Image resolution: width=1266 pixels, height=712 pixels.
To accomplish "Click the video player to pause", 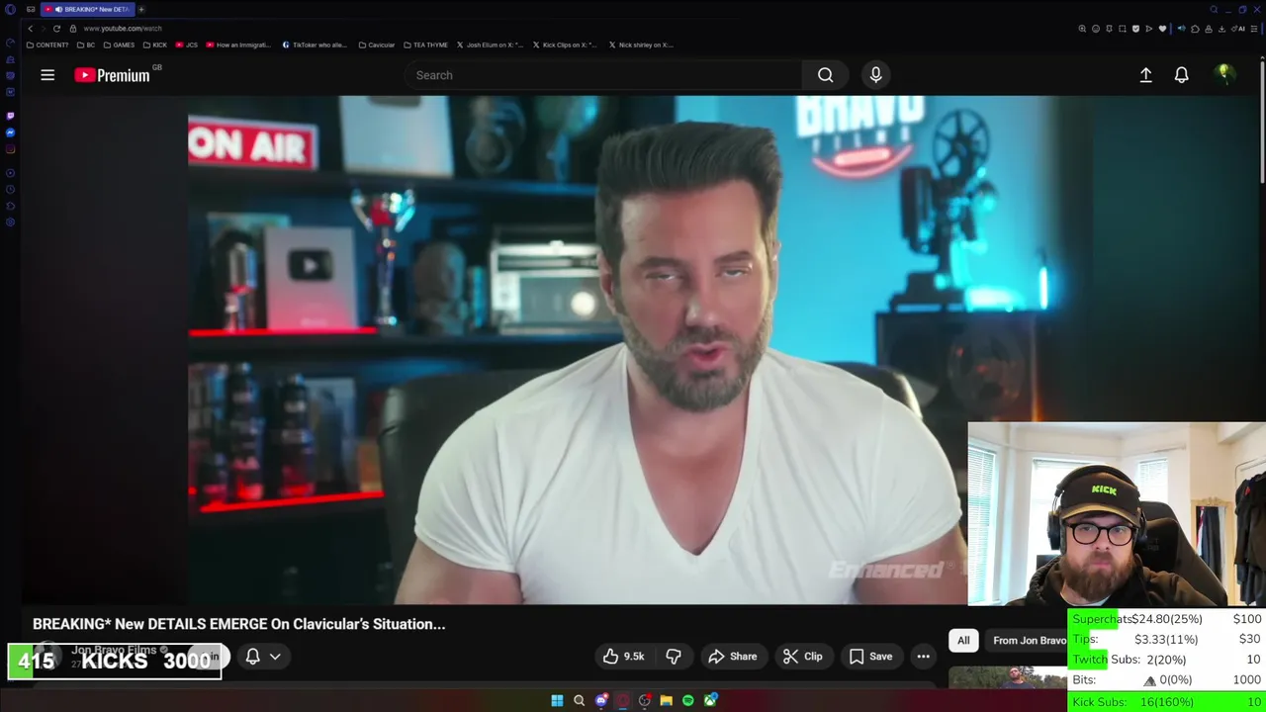I will click(578, 350).
